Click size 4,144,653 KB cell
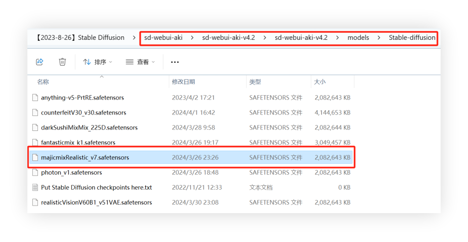This screenshot has width=468, height=242. pos(333,113)
